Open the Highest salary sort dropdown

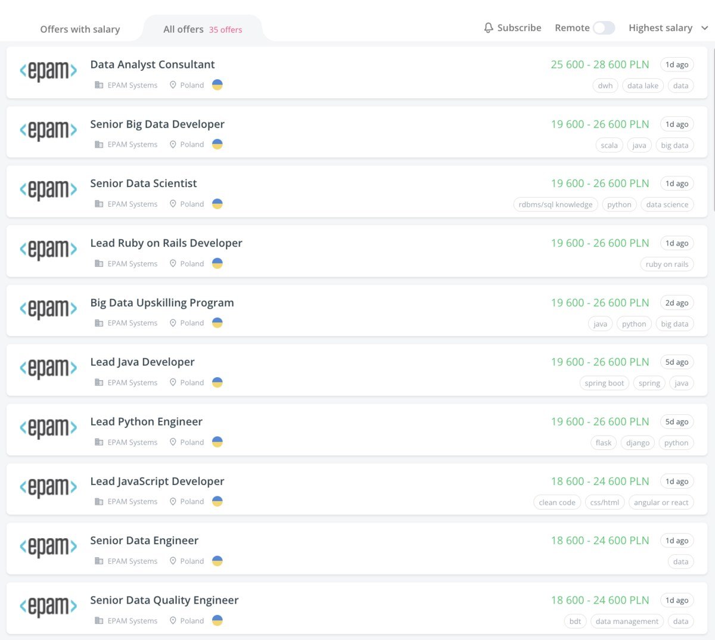click(660, 28)
